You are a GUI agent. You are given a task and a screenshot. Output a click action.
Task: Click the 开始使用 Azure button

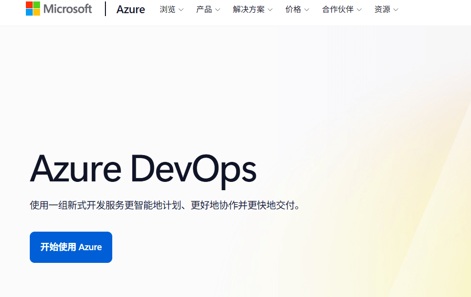tap(71, 247)
